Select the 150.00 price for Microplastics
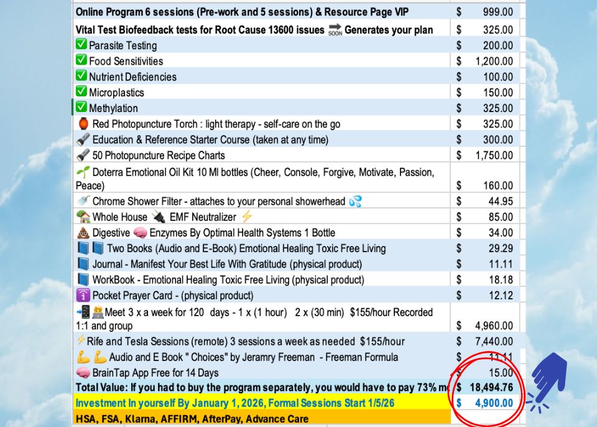 497,93
